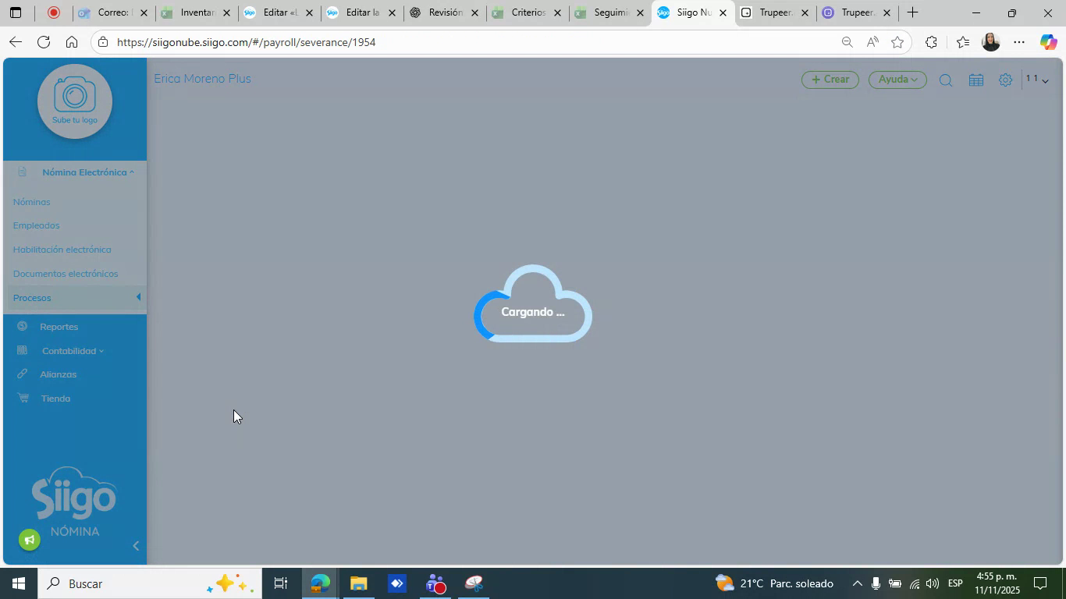Open browser settings and more menu
Screen dimensions: 1066x599
(1019, 42)
